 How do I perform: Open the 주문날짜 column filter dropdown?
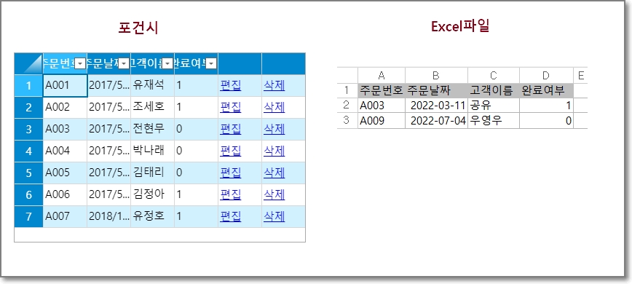(x=124, y=63)
